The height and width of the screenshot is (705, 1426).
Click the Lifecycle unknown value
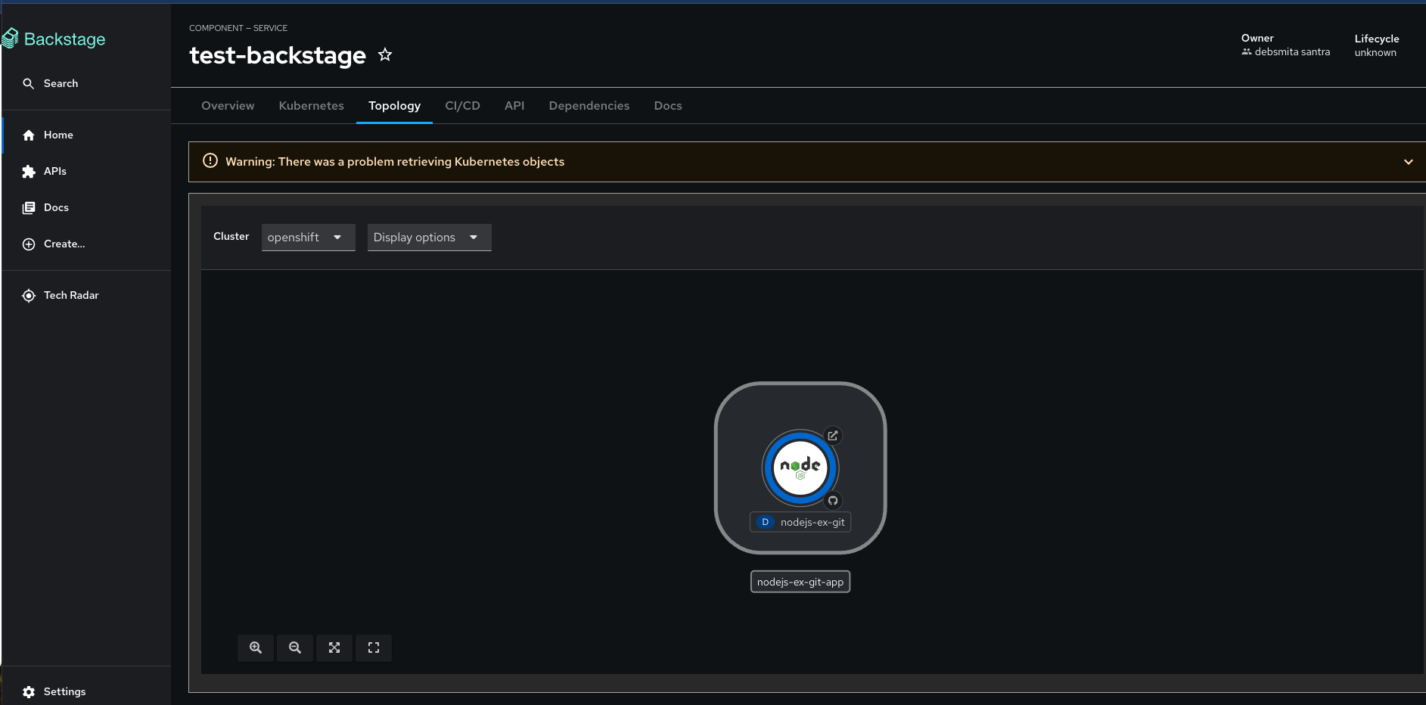[x=1375, y=53]
